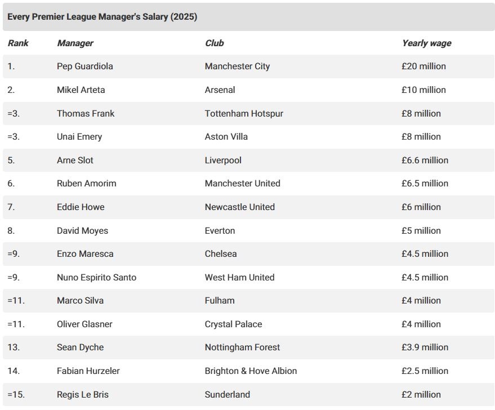Select the Brighton & Hove Albion cell

(251, 371)
